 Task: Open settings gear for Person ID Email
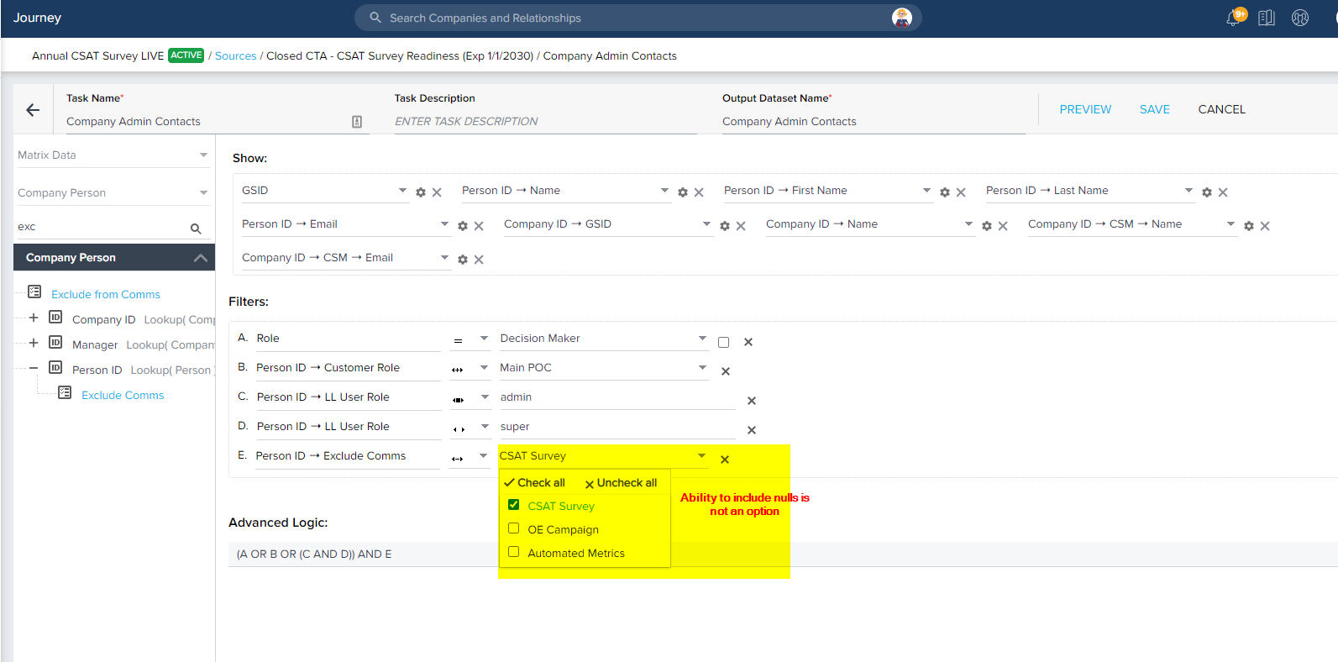click(463, 226)
